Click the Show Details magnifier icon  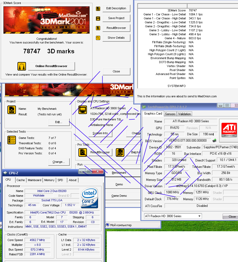[x=98, y=38]
